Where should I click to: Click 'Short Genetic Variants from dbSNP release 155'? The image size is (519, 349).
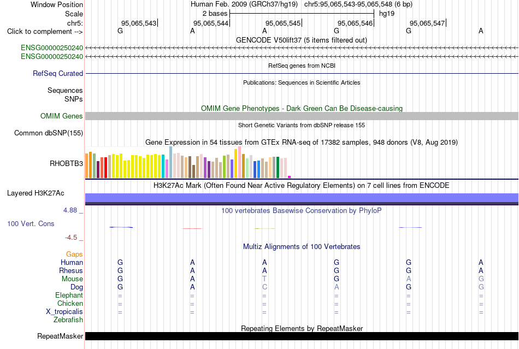pyautogui.click(x=302, y=125)
